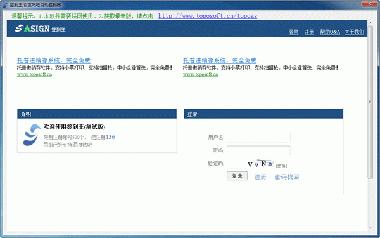Click the captcha image VyNe
This screenshot has height=238, width=380.
(261, 164)
